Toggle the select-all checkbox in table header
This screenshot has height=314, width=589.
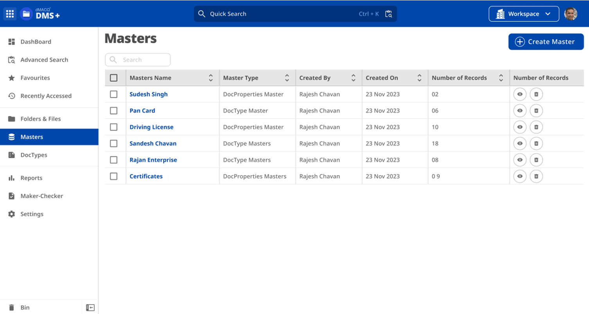pos(114,78)
